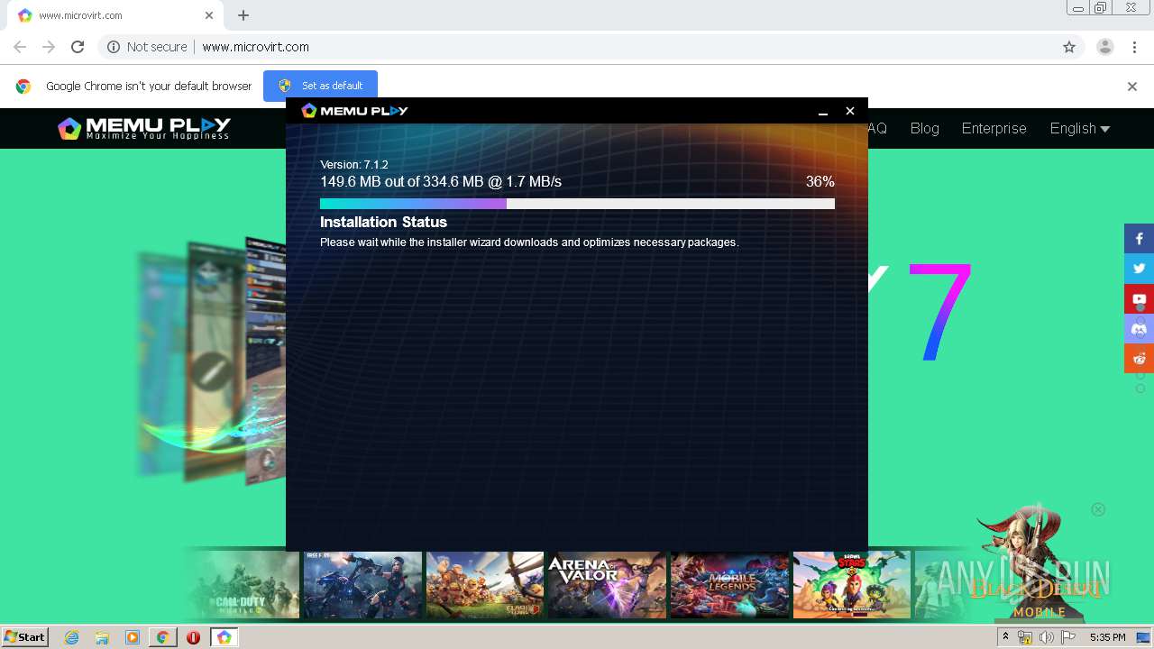Close the MEmu Play installer window
Viewport: 1154px width, 649px height.
coord(849,111)
